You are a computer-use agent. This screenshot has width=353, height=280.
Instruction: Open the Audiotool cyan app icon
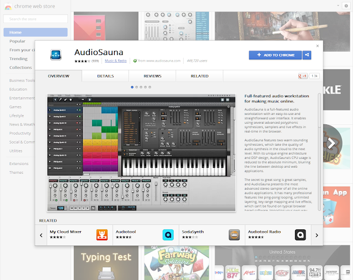[x=168, y=235]
